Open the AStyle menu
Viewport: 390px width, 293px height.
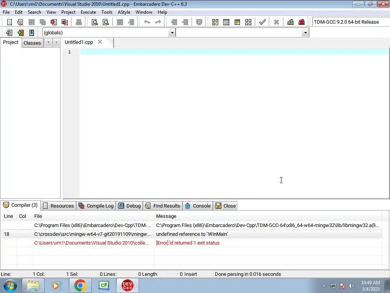[124, 12]
